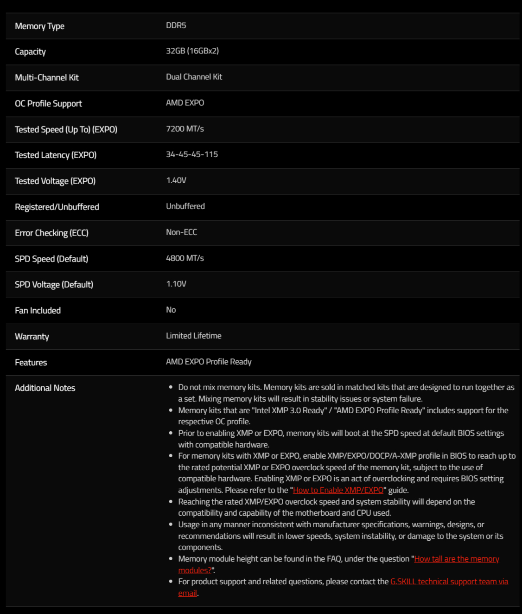
Task: Click the Non-ECC value text
Action: (x=181, y=232)
